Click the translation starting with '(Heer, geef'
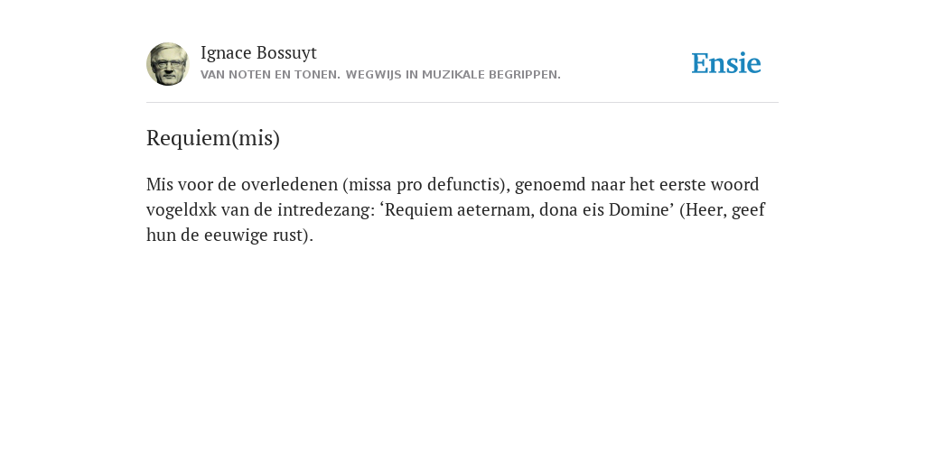 (723, 209)
